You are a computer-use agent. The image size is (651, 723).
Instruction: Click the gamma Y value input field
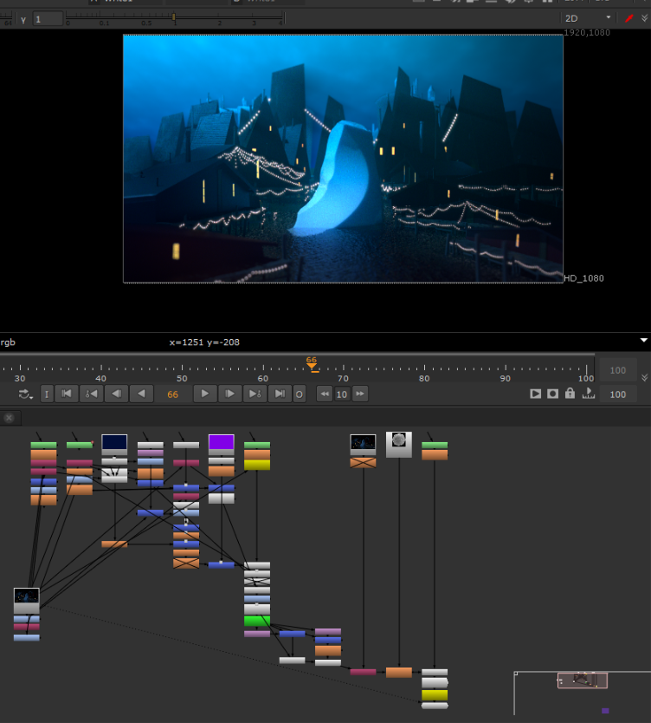click(48, 18)
